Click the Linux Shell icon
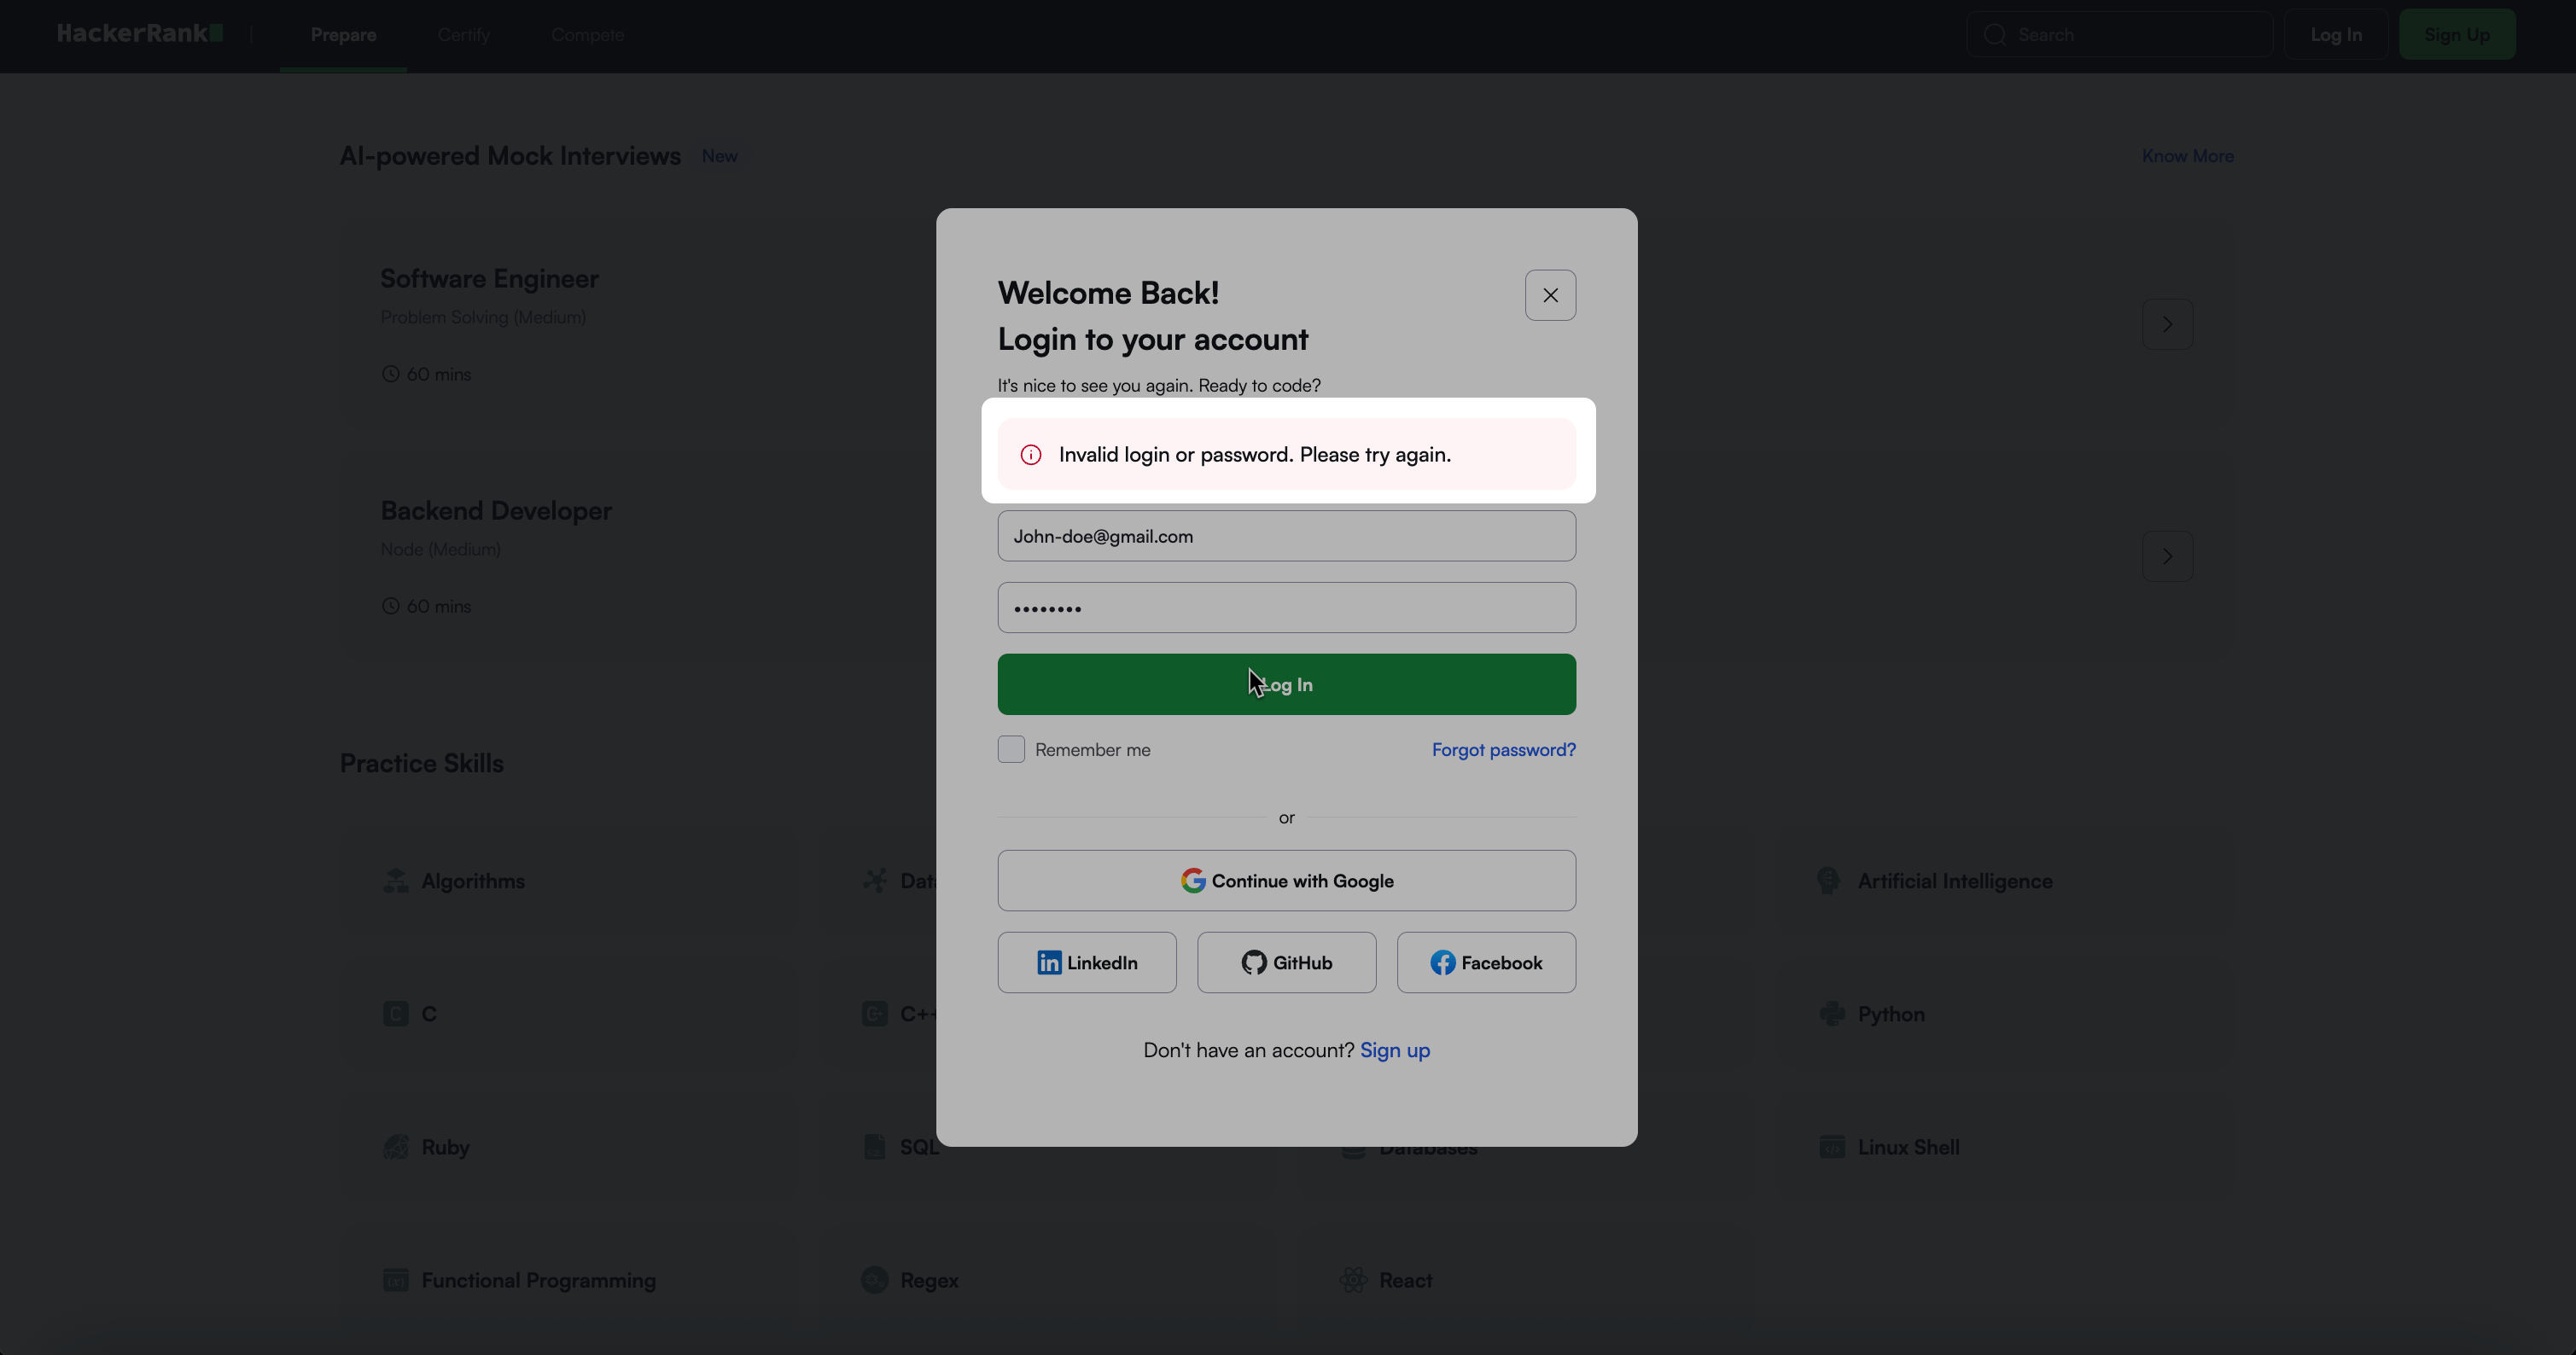Image resolution: width=2576 pixels, height=1355 pixels. tap(1832, 1146)
